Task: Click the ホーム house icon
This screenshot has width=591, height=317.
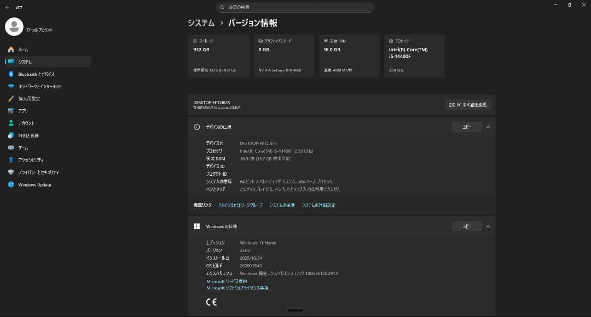Action: [11, 50]
